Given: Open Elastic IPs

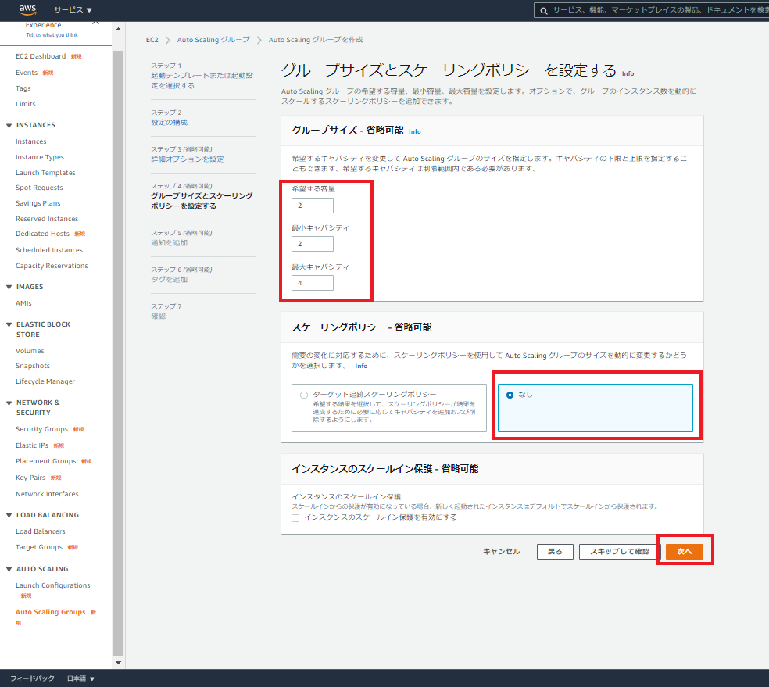Looking at the screenshot, I should 32,445.
